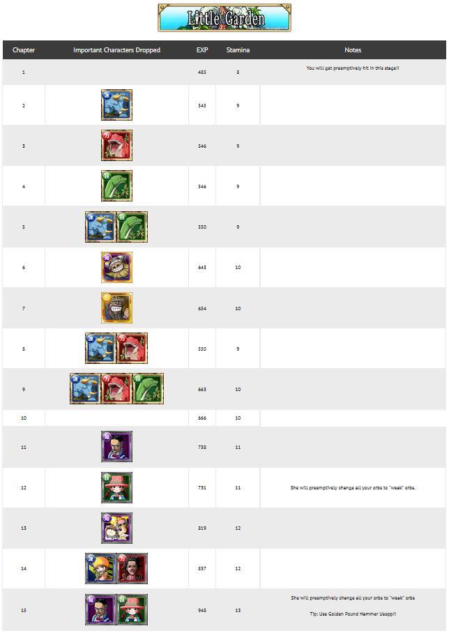
Task: Click the Important Characters Dropped column header
Action: tap(116, 50)
